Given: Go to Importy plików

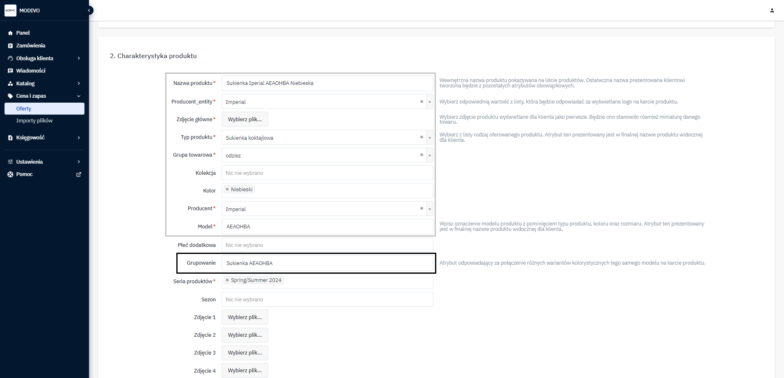Looking at the screenshot, I should pos(35,121).
